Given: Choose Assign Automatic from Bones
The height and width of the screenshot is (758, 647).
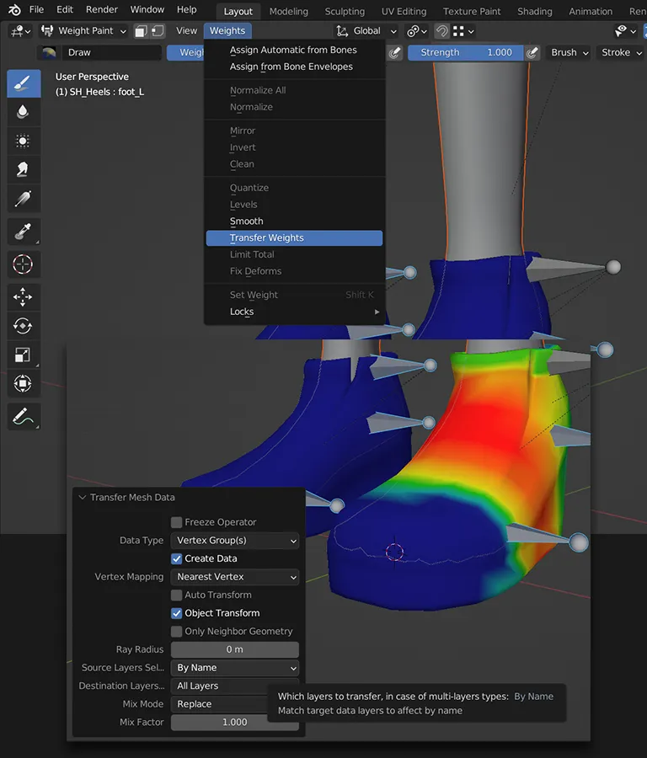Looking at the screenshot, I should coord(294,50).
